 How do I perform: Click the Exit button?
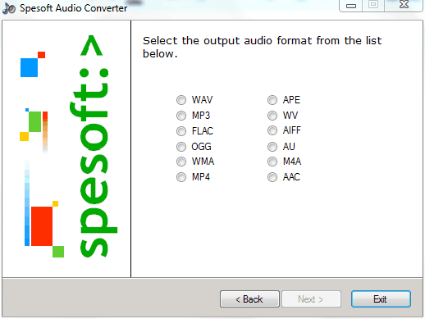pos(381,299)
